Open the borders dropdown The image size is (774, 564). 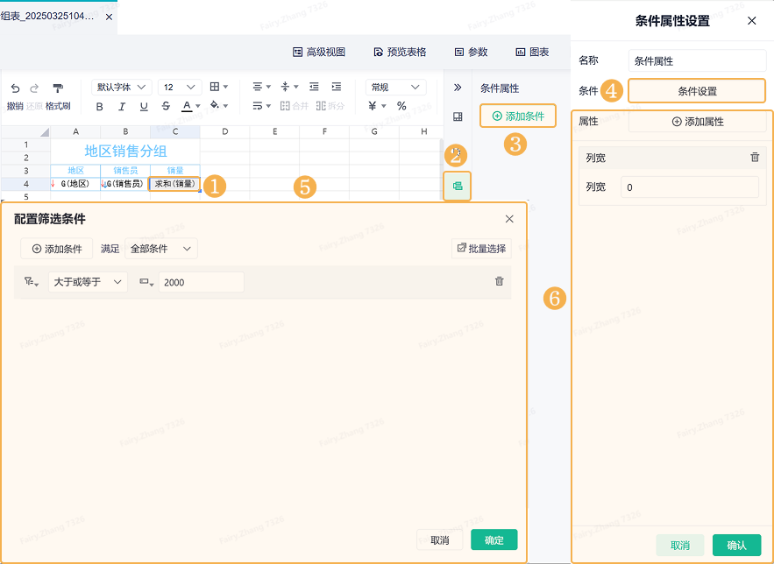click(x=218, y=87)
